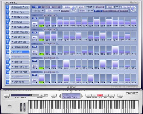The image size is (143, 114).
Task: Switch to the PRESET page
Action: click(x=94, y=95)
